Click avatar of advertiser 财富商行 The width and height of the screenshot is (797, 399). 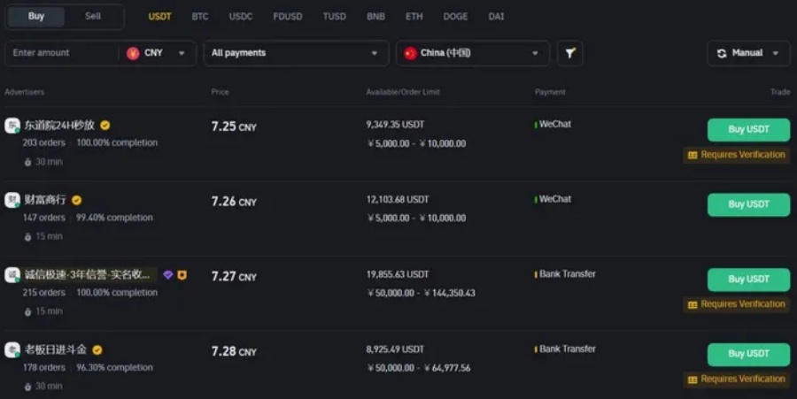(12, 200)
